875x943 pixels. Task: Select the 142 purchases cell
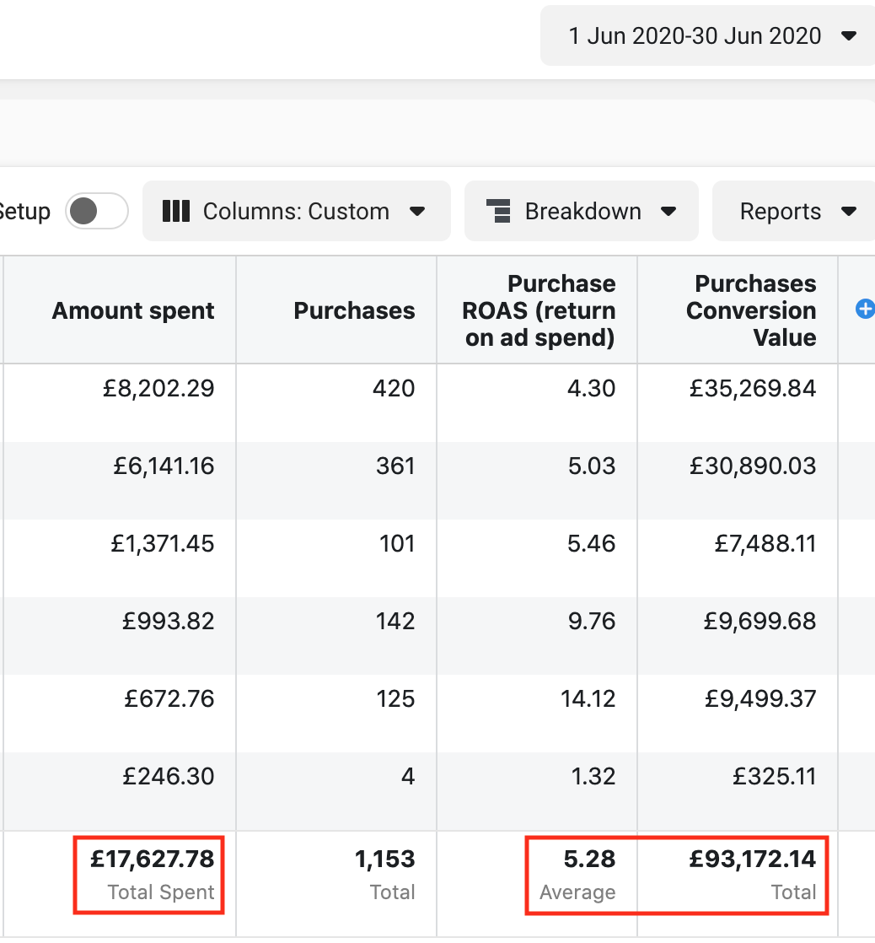pos(395,622)
